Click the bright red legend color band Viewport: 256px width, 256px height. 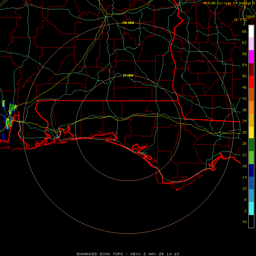coord(251,82)
